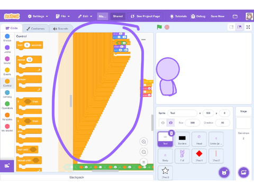The image size is (254, 190).
Task: Click the repeat until block
Action: [x=29, y=164]
